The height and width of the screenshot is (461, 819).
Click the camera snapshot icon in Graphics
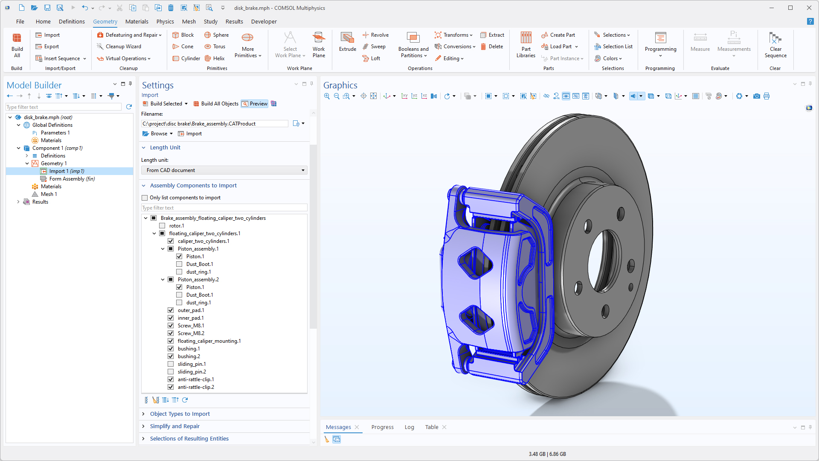756,96
